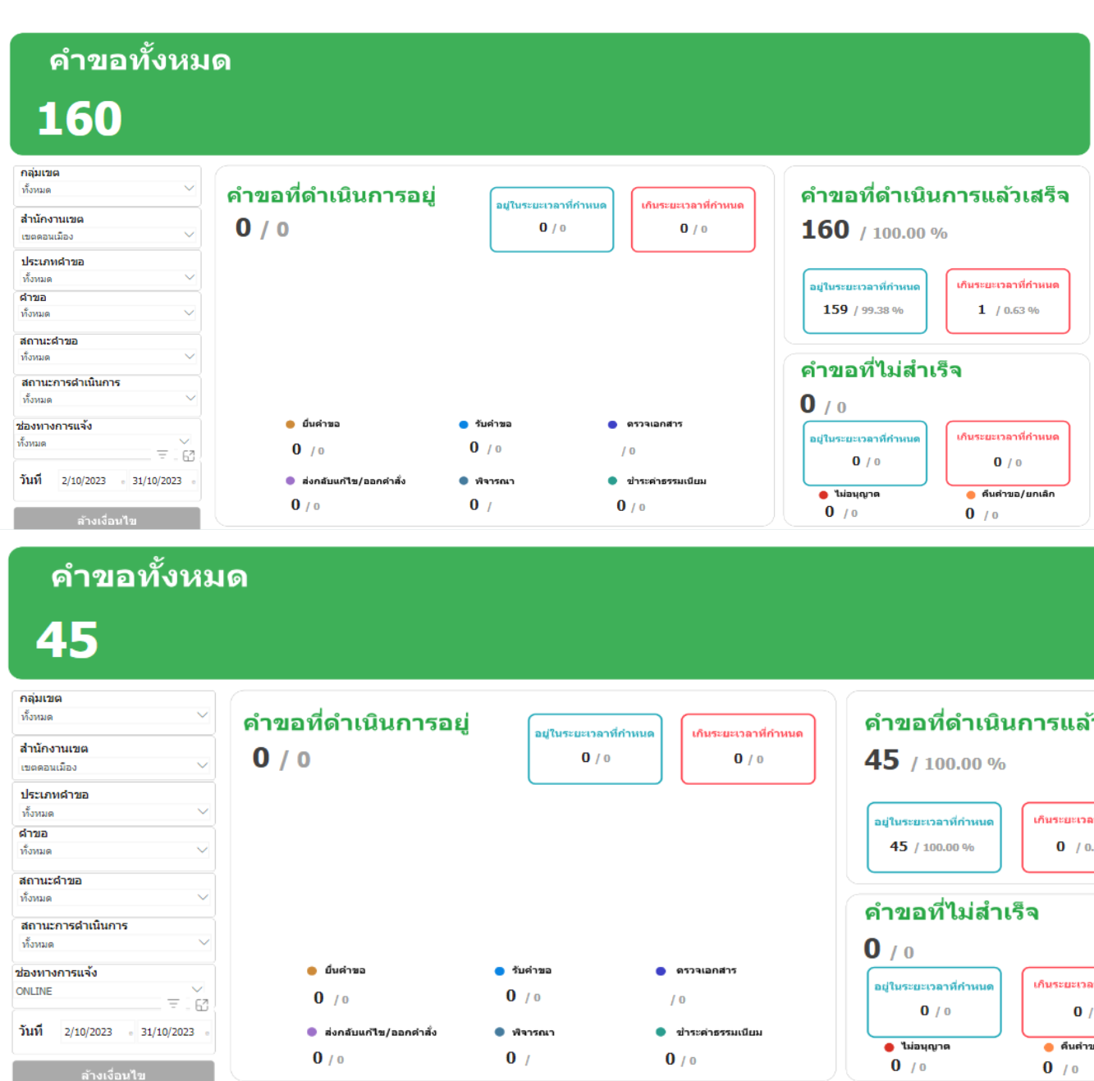The image size is (1094, 1081).
Task: Click blue รับคำขอ legend dot in lower dashboard
Action: point(499,970)
